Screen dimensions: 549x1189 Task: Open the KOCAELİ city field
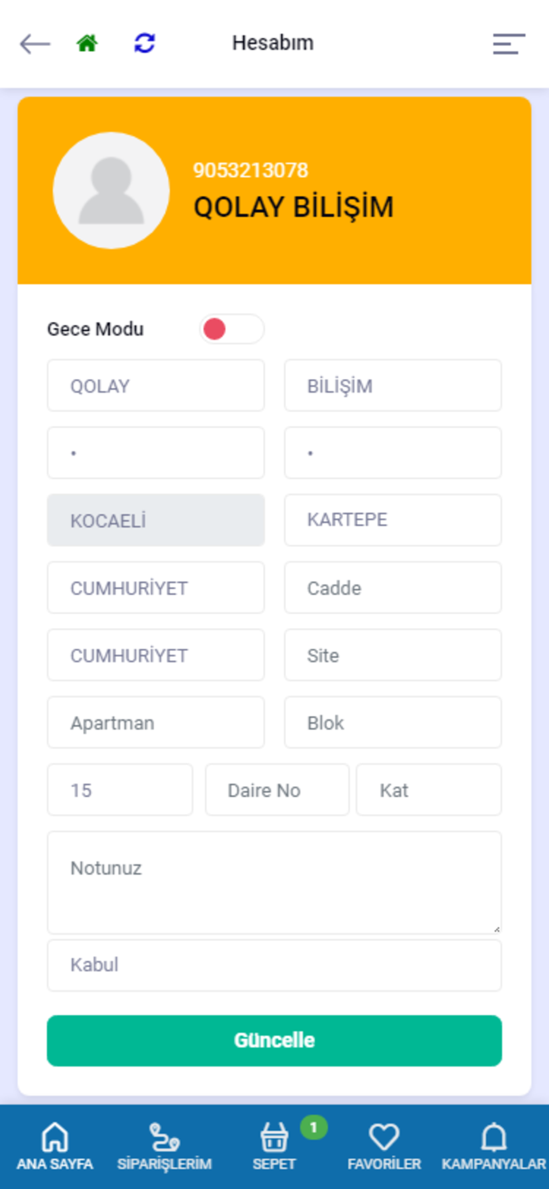pyautogui.click(x=156, y=520)
